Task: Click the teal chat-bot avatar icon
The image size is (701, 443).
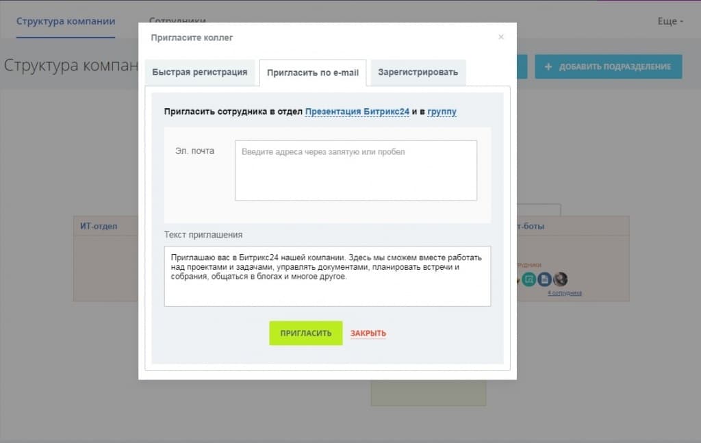Action: [x=529, y=279]
